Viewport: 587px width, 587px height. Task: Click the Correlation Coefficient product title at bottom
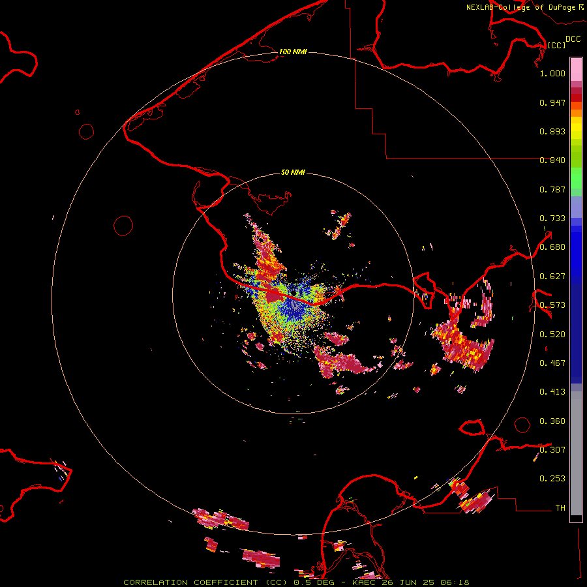(205, 582)
